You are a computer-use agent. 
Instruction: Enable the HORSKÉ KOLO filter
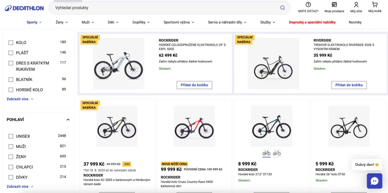pos(11,90)
